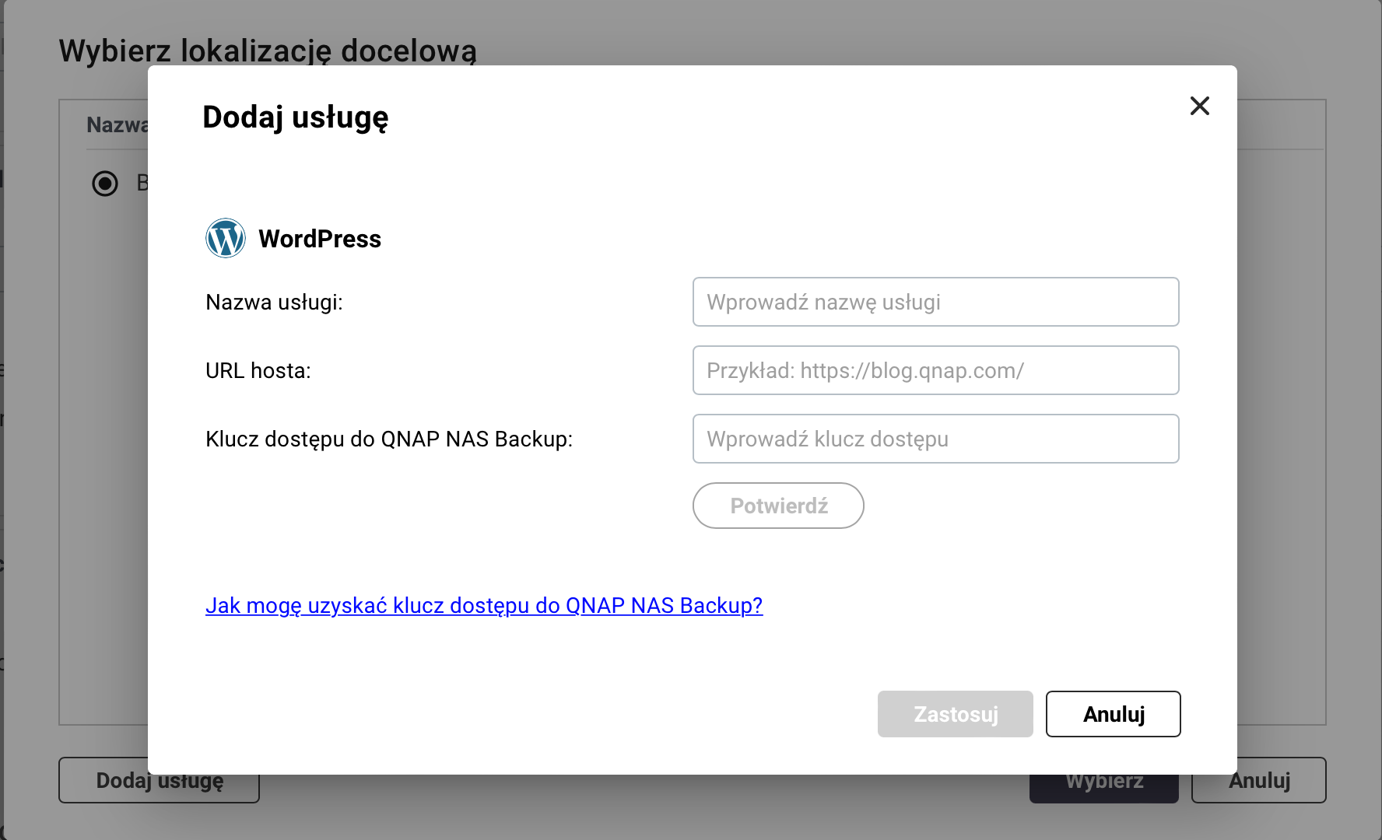This screenshot has height=840, width=1382.
Task: Click the Wybierz lokalizację docelową heading
Action: pyautogui.click(x=267, y=51)
